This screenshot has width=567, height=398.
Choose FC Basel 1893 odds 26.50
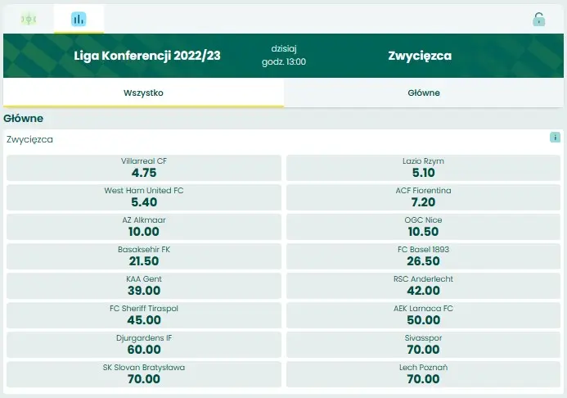tap(424, 256)
